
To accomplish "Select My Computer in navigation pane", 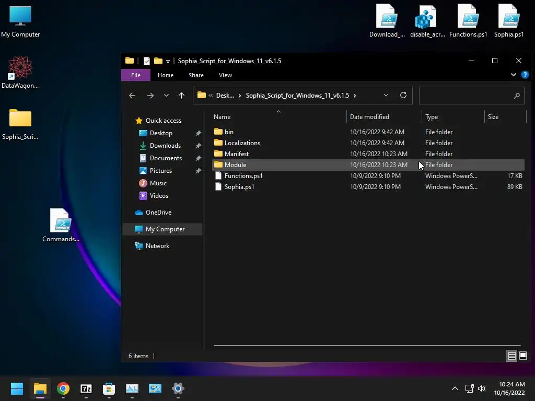I will (162, 229).
